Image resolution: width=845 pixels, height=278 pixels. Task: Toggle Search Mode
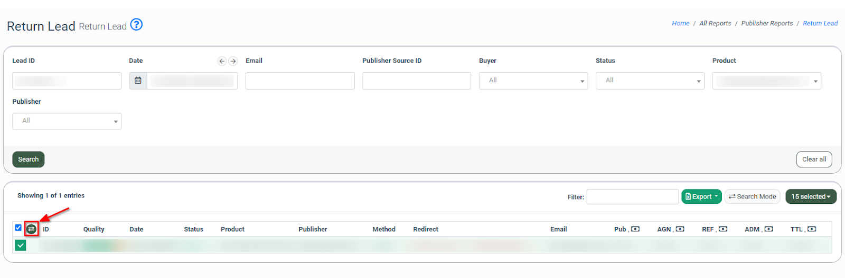click(x=752, y=196)
